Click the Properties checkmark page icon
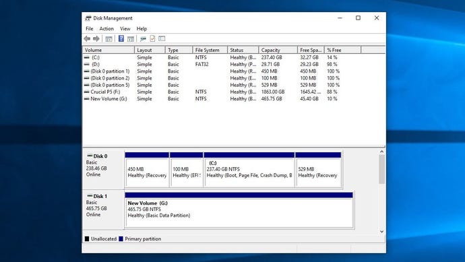The width and height of the screenshot is (465, 262). coord(152,38)
